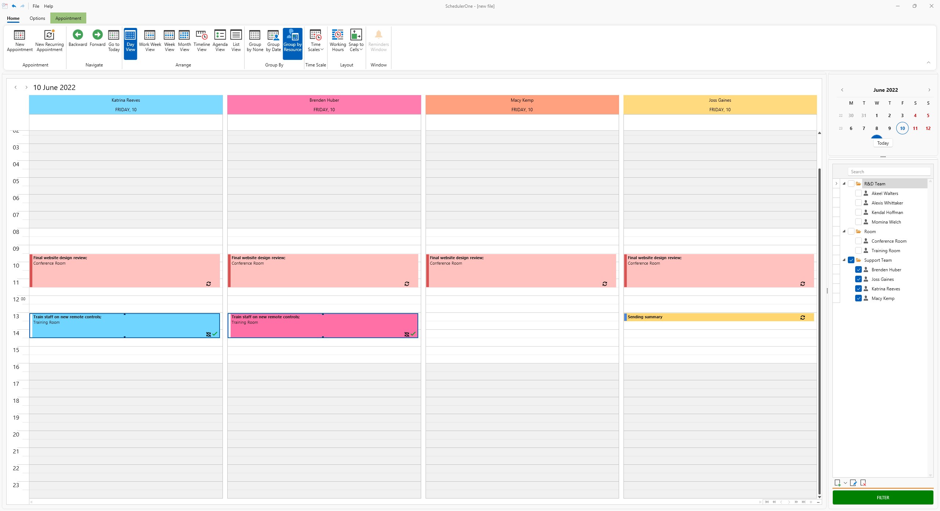Select the New Recurring Appointment tool
Screen dimensions: 940x511
click(x=49, y=40)
